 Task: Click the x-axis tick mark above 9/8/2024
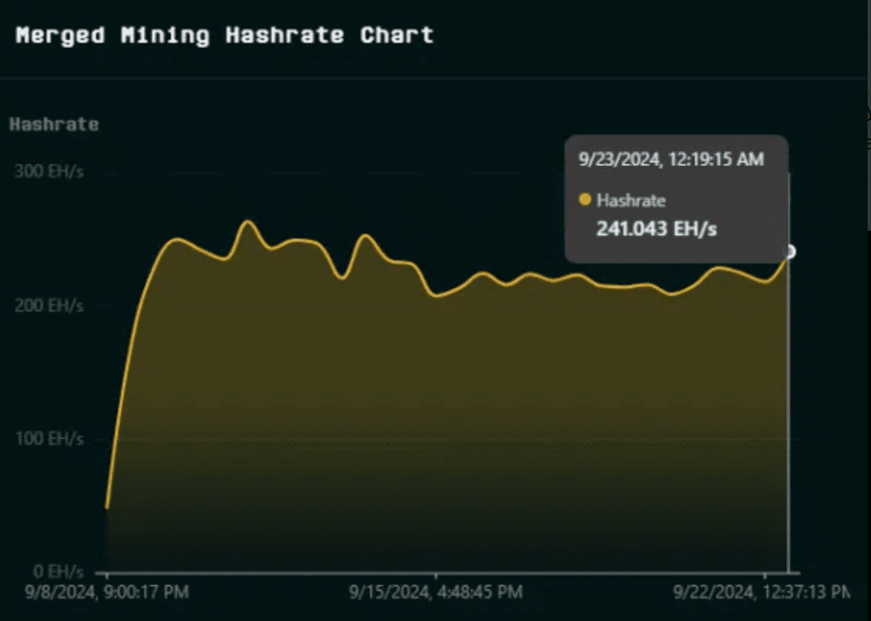click(108, 576)
